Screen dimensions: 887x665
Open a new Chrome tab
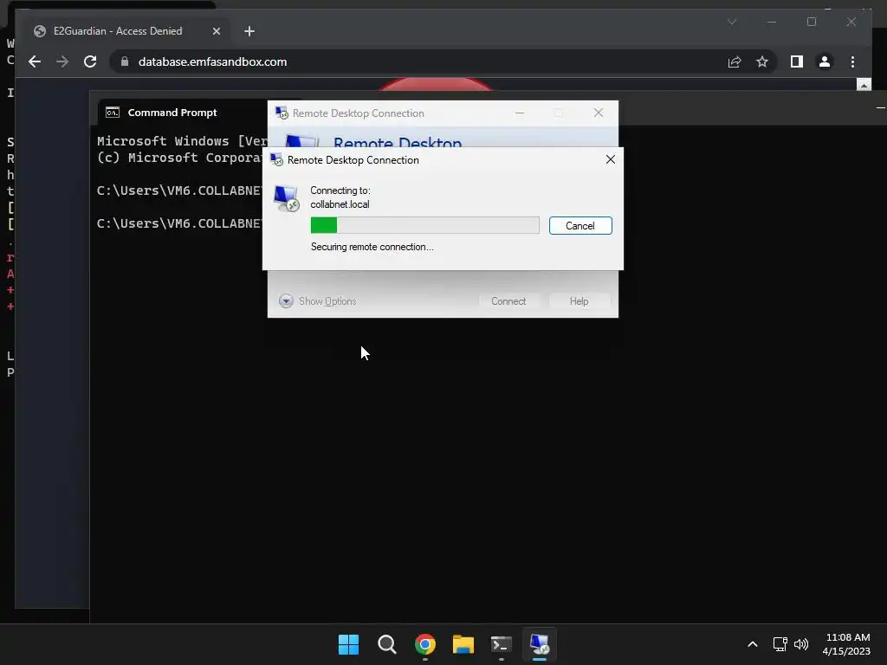pyautogui.click(x=249, y=31)
